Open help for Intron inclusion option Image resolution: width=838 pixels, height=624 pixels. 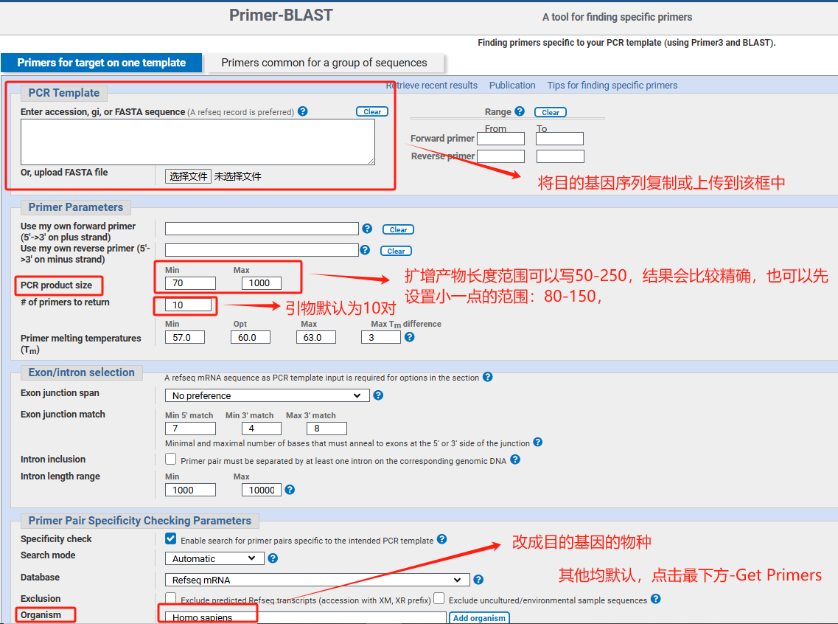click(515, 460)
